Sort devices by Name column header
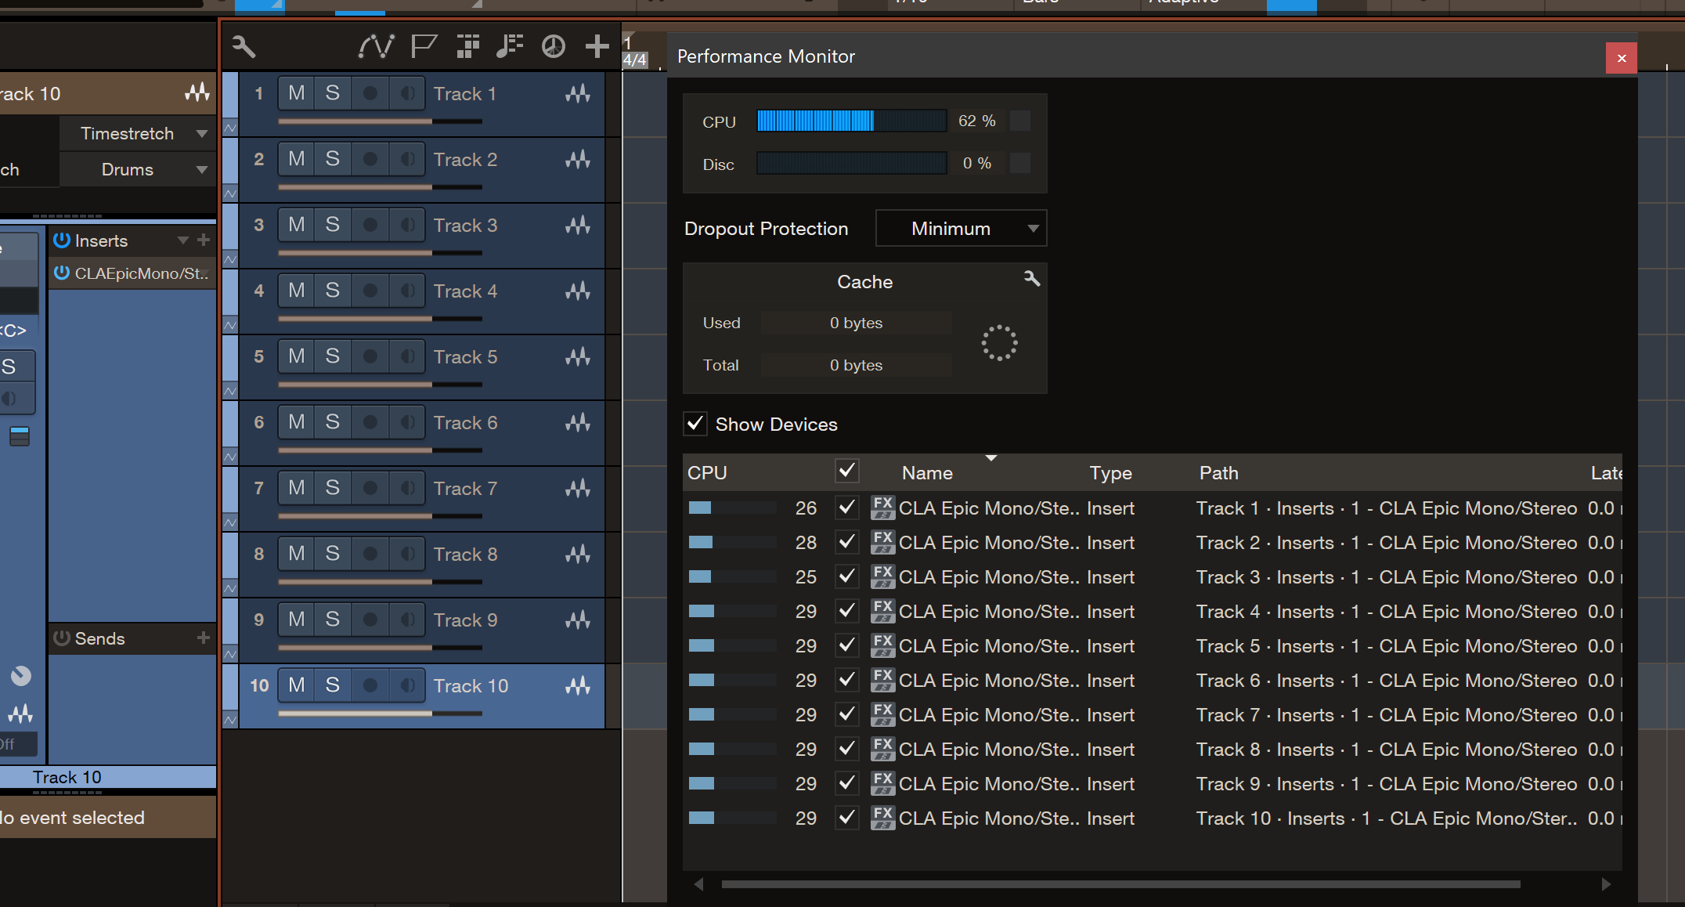Viewport: 1685px width, 907px height. point(927,473)
